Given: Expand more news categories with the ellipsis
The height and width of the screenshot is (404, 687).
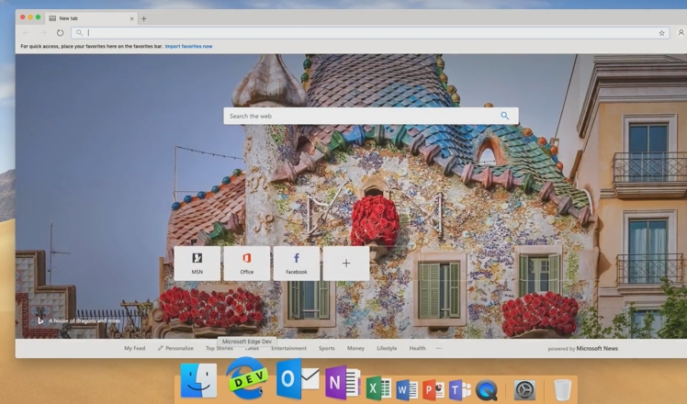Looking at the screenshot, I should [x=439, y=349].
